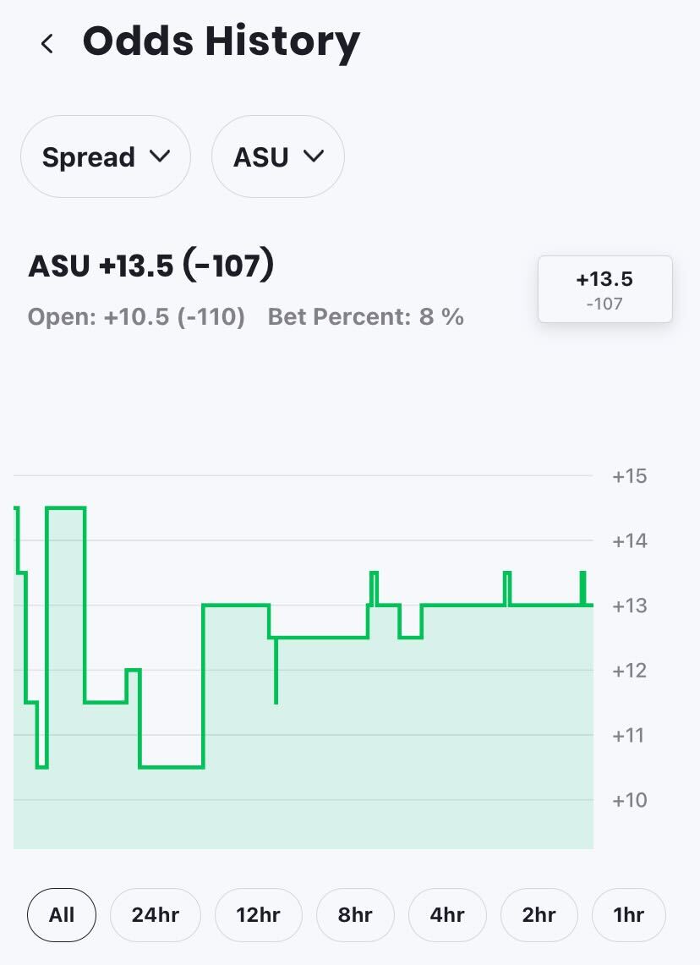Tap the +13.5 -107 odds box

pos(605,289)
